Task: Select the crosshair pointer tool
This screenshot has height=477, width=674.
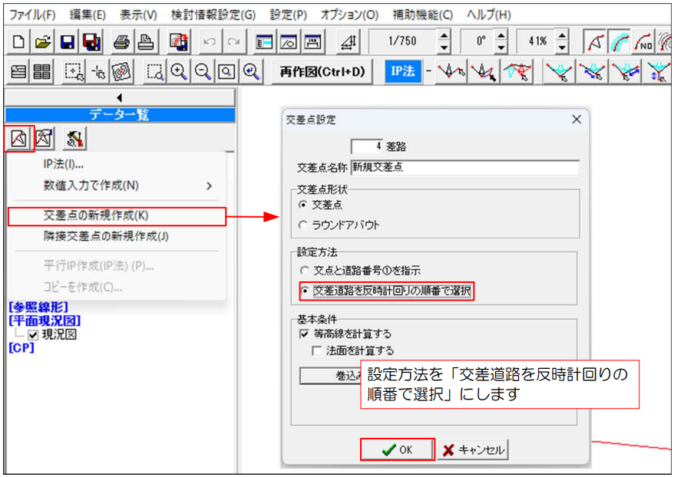Action: click(98, 71)
